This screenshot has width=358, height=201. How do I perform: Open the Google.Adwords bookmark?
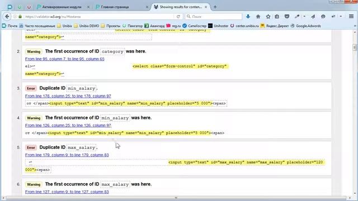[x=306, y=26]
